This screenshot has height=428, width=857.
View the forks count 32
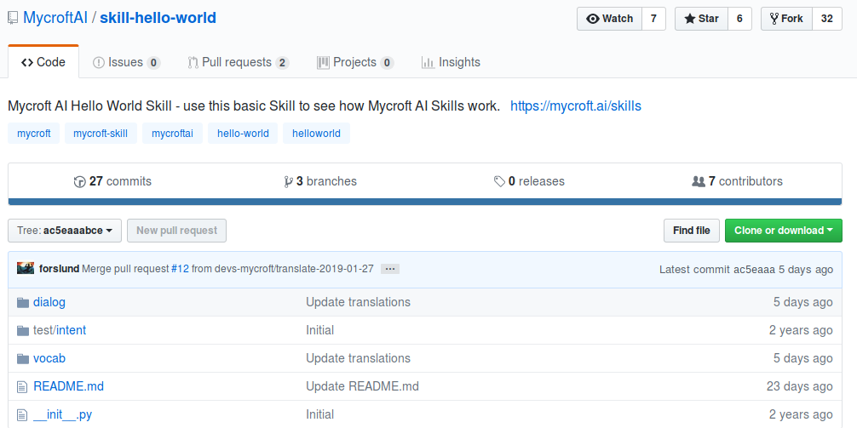click(x=827, y=19)
